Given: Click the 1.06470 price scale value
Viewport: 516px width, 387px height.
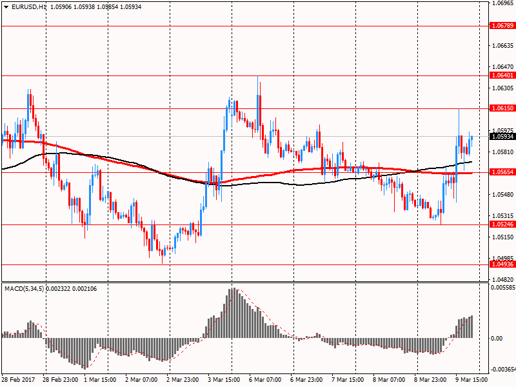Looking at the screenshot, I should pos(502,66).
